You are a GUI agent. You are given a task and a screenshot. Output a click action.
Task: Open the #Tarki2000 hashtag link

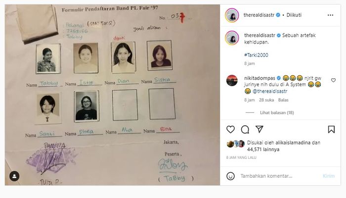(256, 55)
